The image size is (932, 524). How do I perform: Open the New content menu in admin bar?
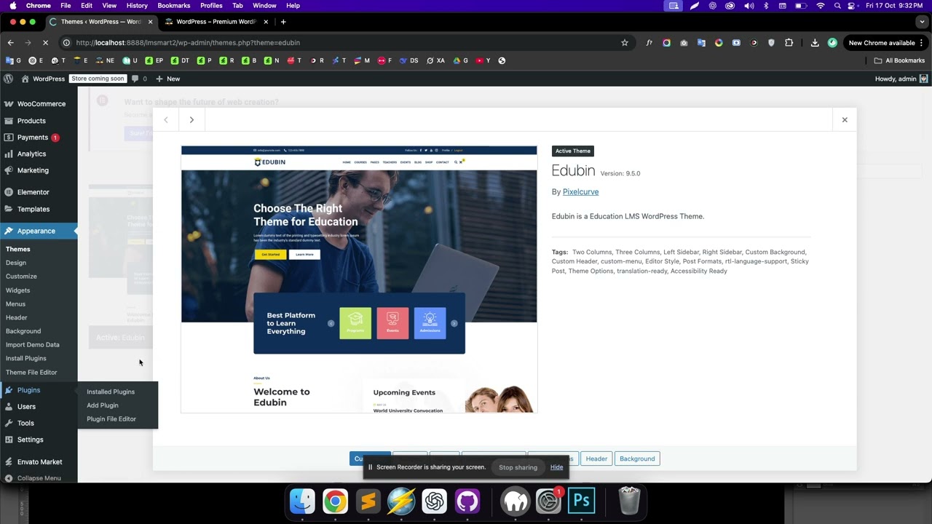[168, 79]
